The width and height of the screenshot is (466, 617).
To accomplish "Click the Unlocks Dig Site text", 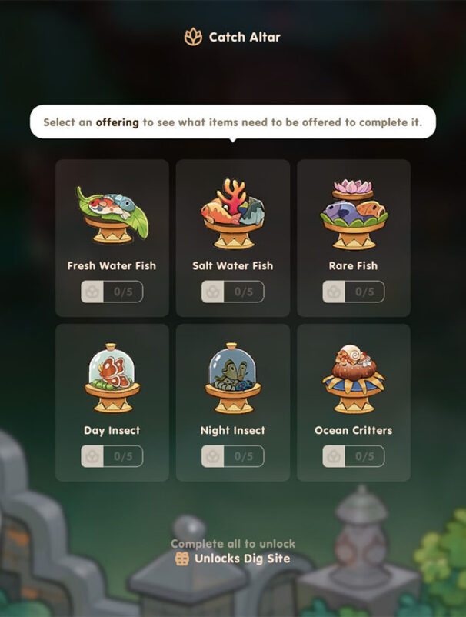I will (242, 559).
